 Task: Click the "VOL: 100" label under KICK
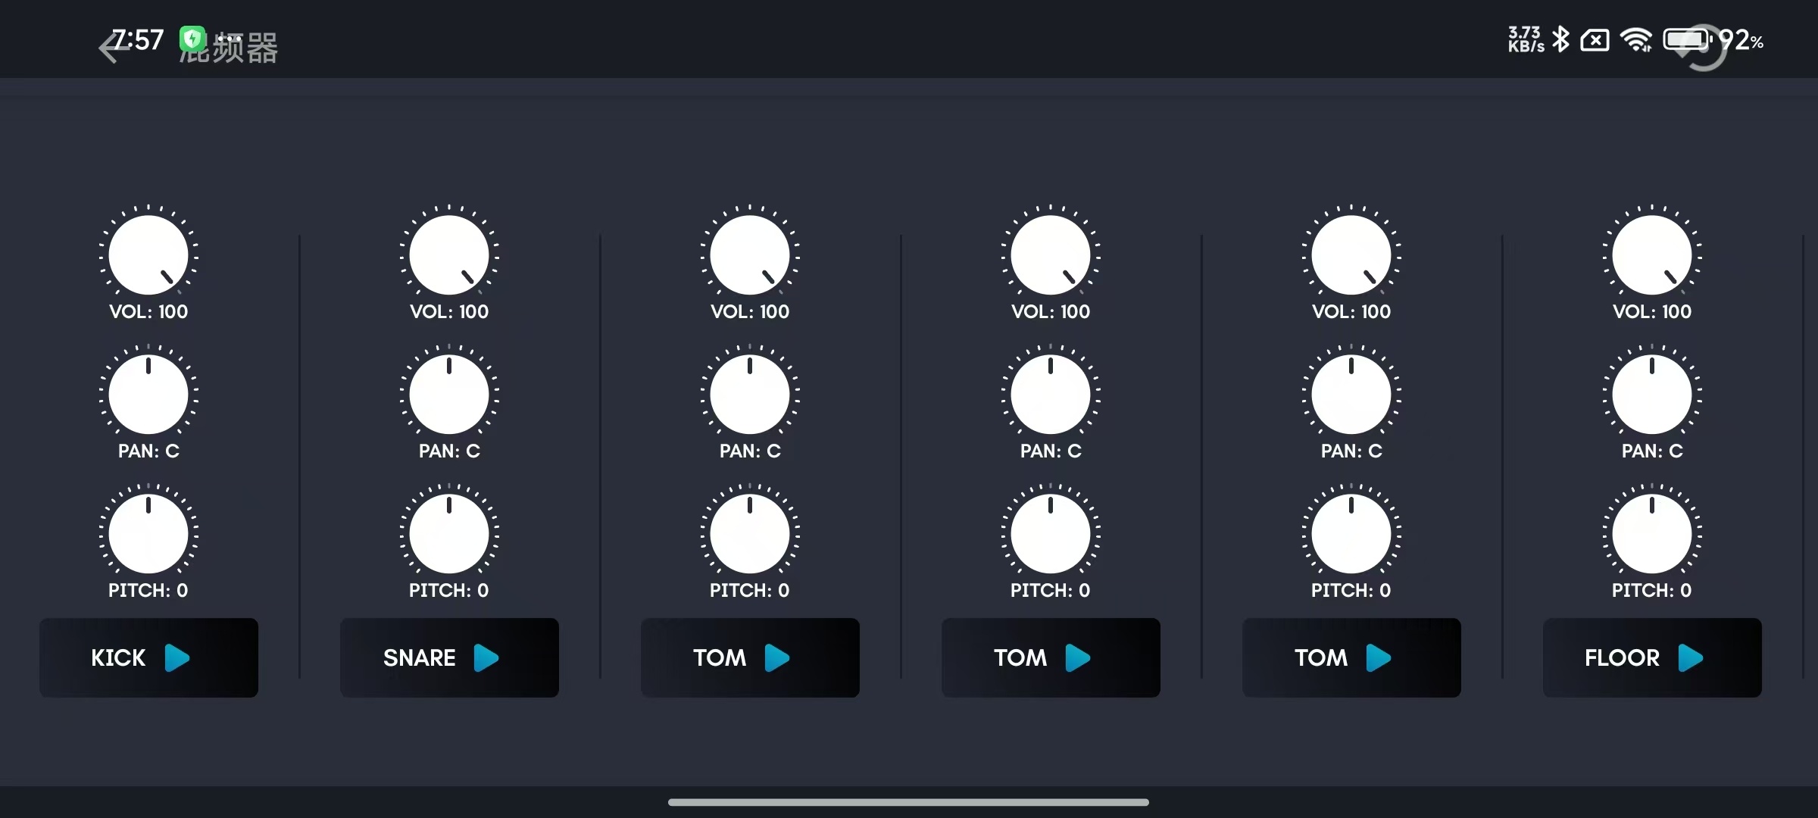(148, 311)
